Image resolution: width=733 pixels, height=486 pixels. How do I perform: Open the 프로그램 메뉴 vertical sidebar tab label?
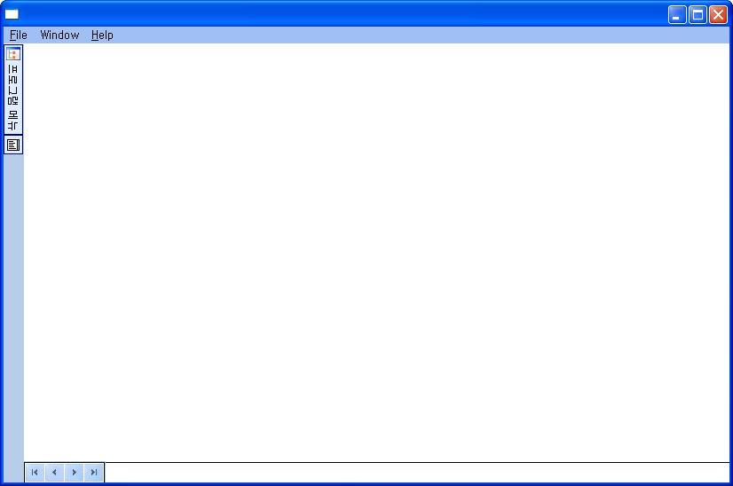click(13, 98)
